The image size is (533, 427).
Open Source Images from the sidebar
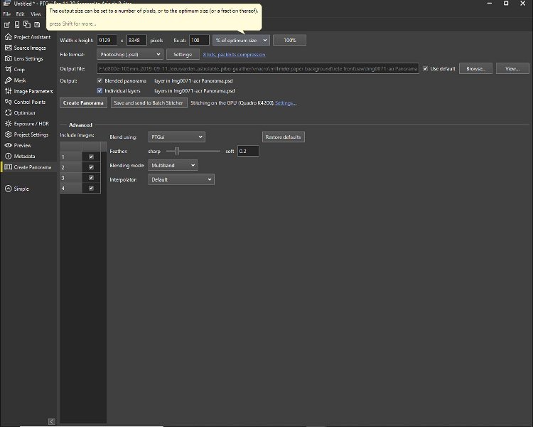pyautogui.click(x=29, y=48)
